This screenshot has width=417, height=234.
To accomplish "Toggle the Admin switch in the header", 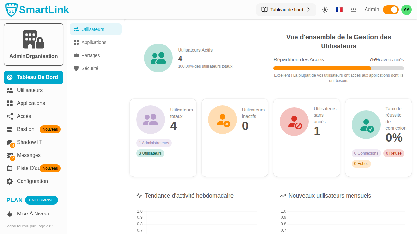I will coord(391,10).
